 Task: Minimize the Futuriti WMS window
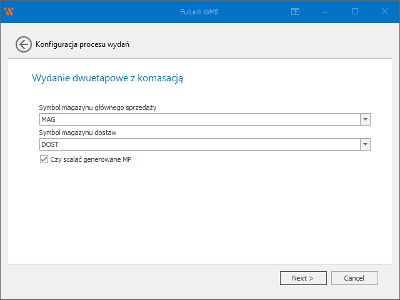point(326,11)
